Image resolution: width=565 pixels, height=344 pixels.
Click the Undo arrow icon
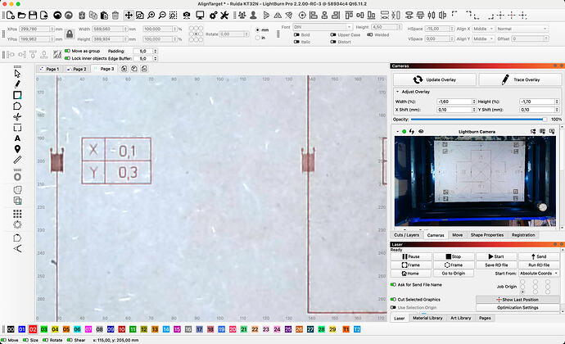click(57, 15)
